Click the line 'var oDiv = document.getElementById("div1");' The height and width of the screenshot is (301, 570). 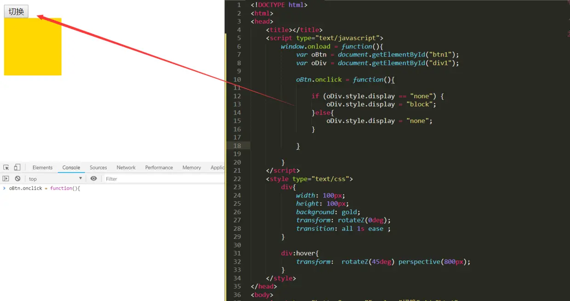tap(377, 63)
